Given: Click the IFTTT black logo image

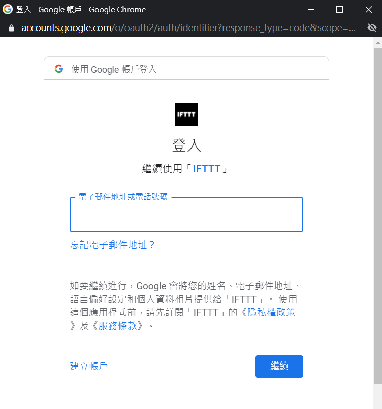Looking at the screenshot, I should point(186,114).
